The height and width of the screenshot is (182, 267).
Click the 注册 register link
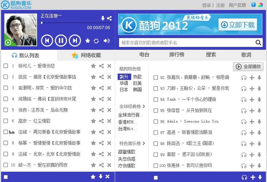[x=220, y=5]
